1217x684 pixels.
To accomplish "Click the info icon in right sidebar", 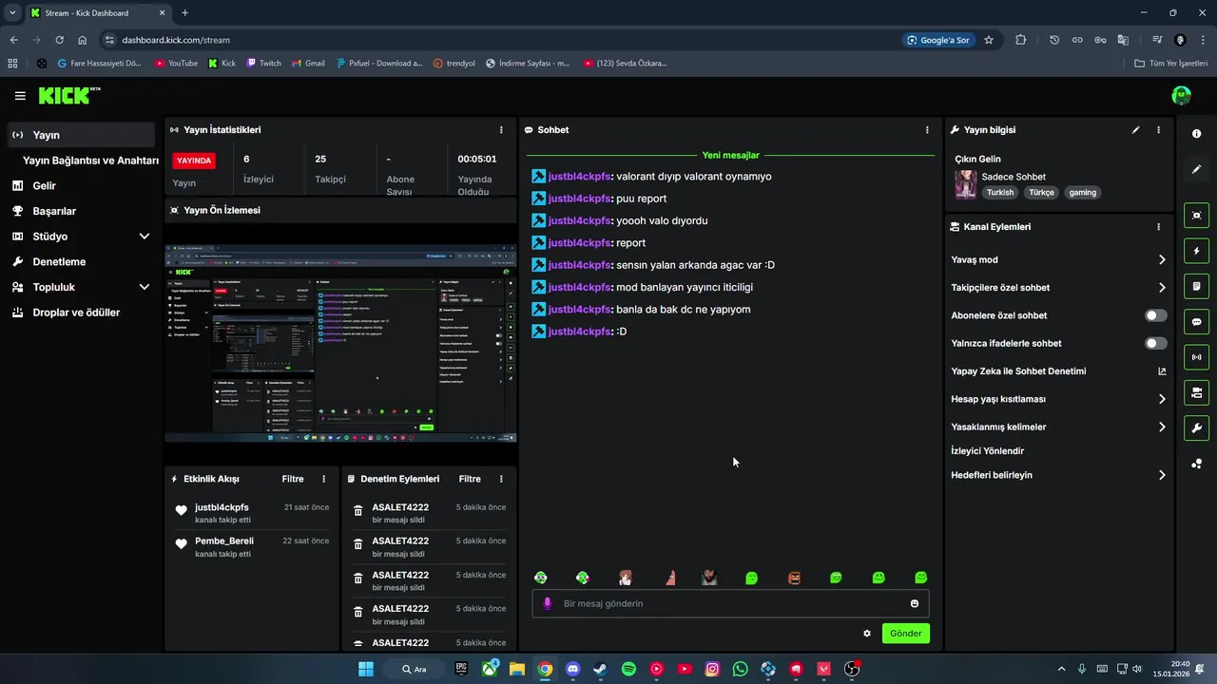I will coord(1196,134).
